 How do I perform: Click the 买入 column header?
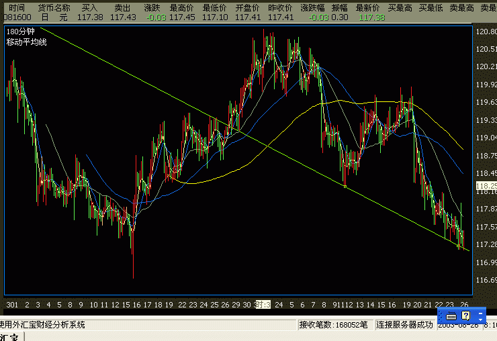[x=89, y=8]
